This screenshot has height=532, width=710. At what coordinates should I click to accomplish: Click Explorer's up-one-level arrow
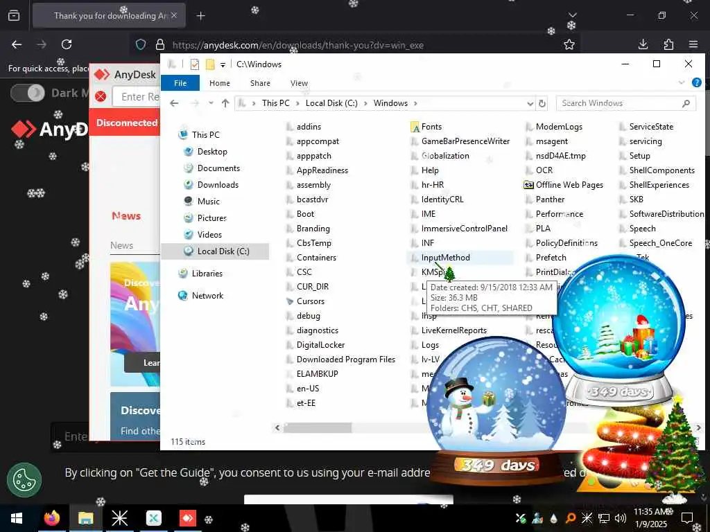tap(225, 103)
